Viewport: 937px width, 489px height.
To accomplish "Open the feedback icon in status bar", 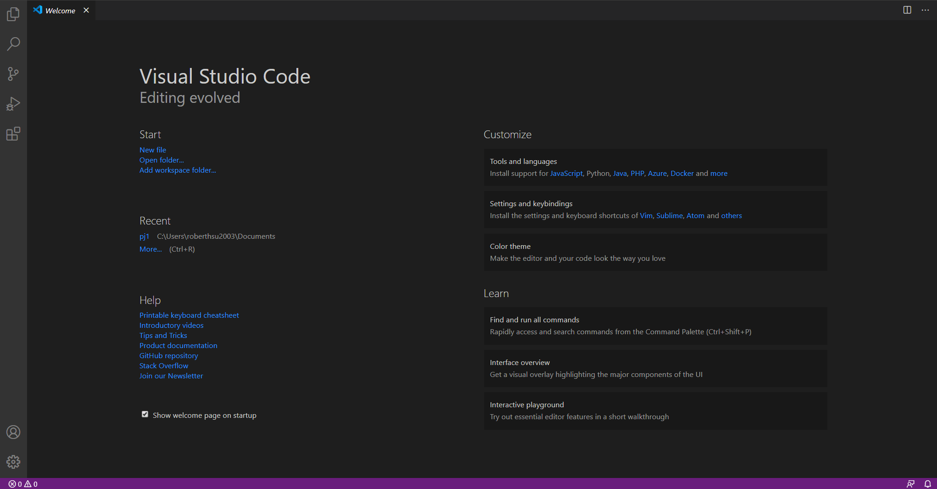I will pos(911,484).
